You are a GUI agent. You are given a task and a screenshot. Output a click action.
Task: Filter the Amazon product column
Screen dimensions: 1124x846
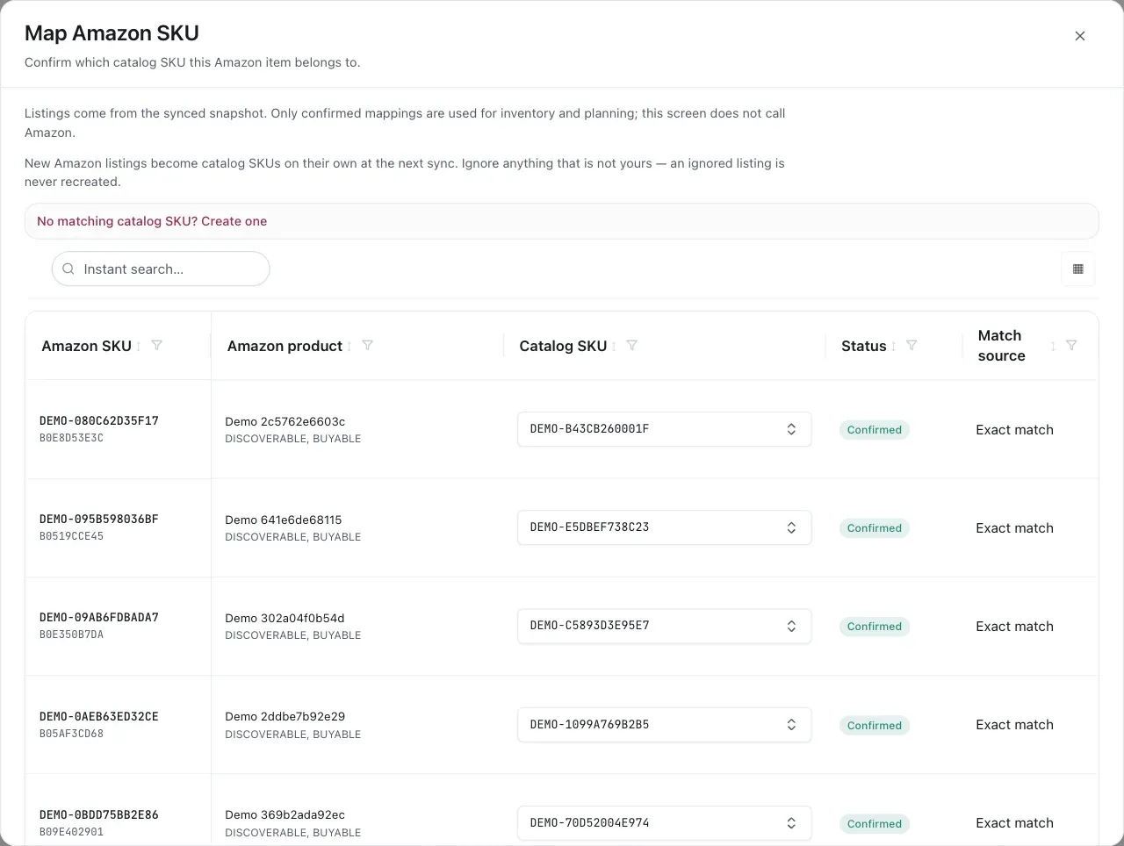368,346
